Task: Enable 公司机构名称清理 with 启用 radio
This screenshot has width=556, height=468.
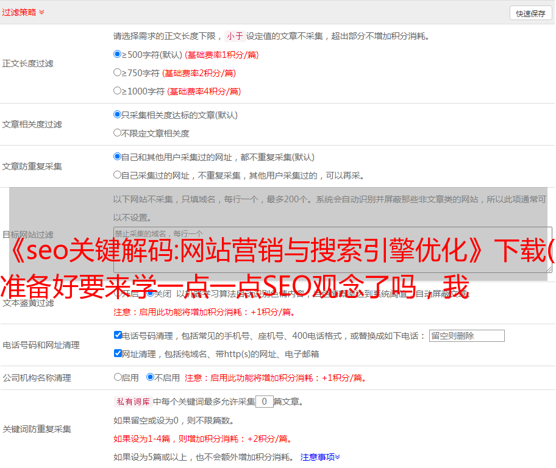Action: (118, 377)
